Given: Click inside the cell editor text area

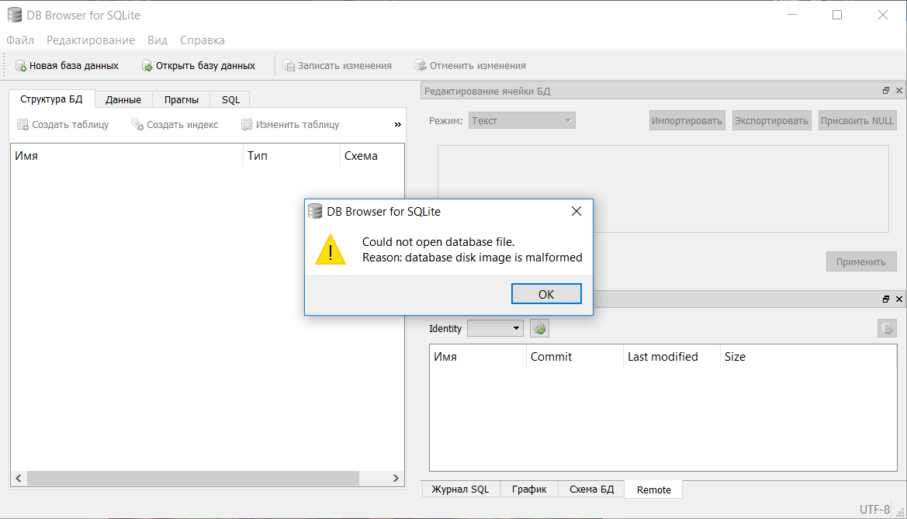Looking at the screenshot, I should click(x=663, y=189).
